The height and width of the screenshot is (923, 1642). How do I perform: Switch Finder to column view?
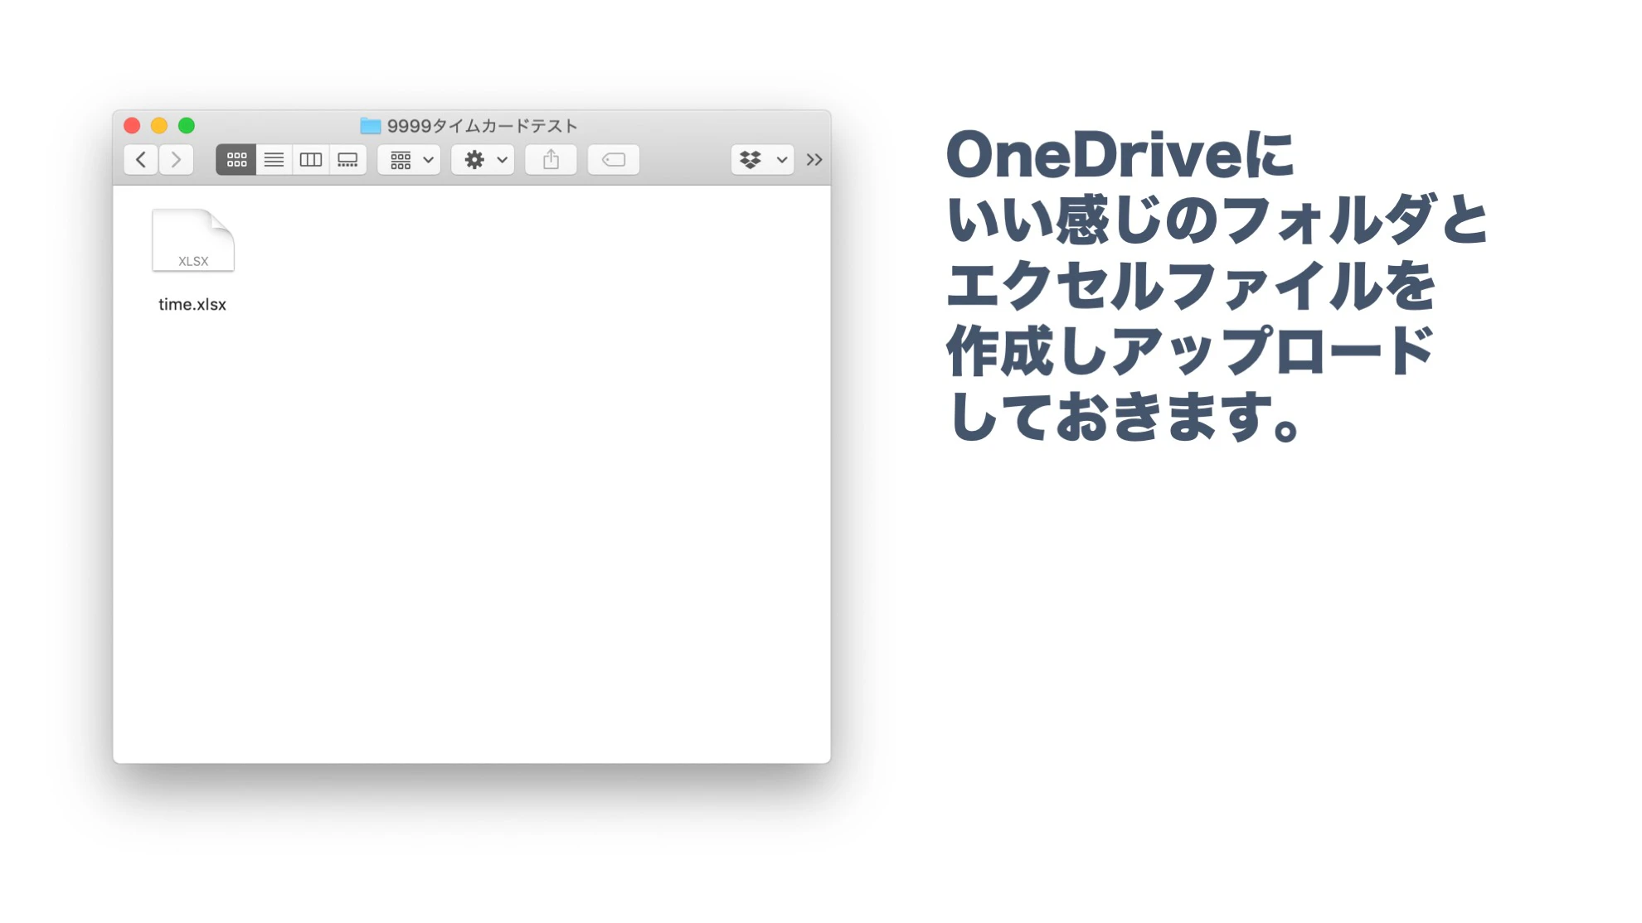(311, 160)
